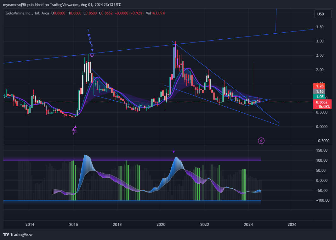Click the Vol 163.09K value
The image size is (336, 240).
click(x=155, y=13)
